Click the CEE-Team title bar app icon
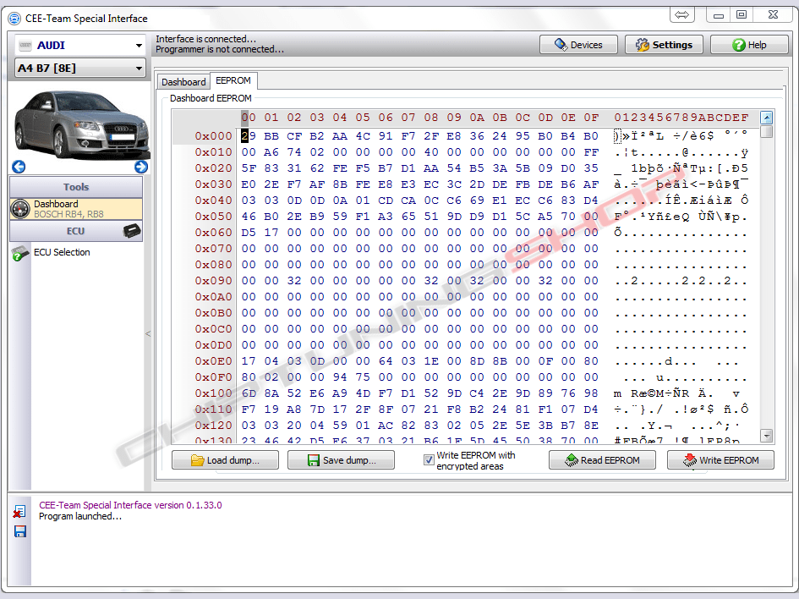This screenshot has width=799, height=599. pyautogui.click(x=14, y=19)
